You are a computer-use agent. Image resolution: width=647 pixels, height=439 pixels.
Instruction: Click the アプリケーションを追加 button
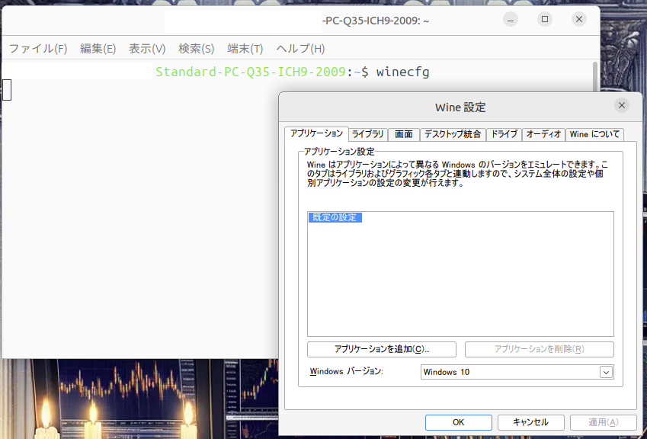click(x=382, y=349)
